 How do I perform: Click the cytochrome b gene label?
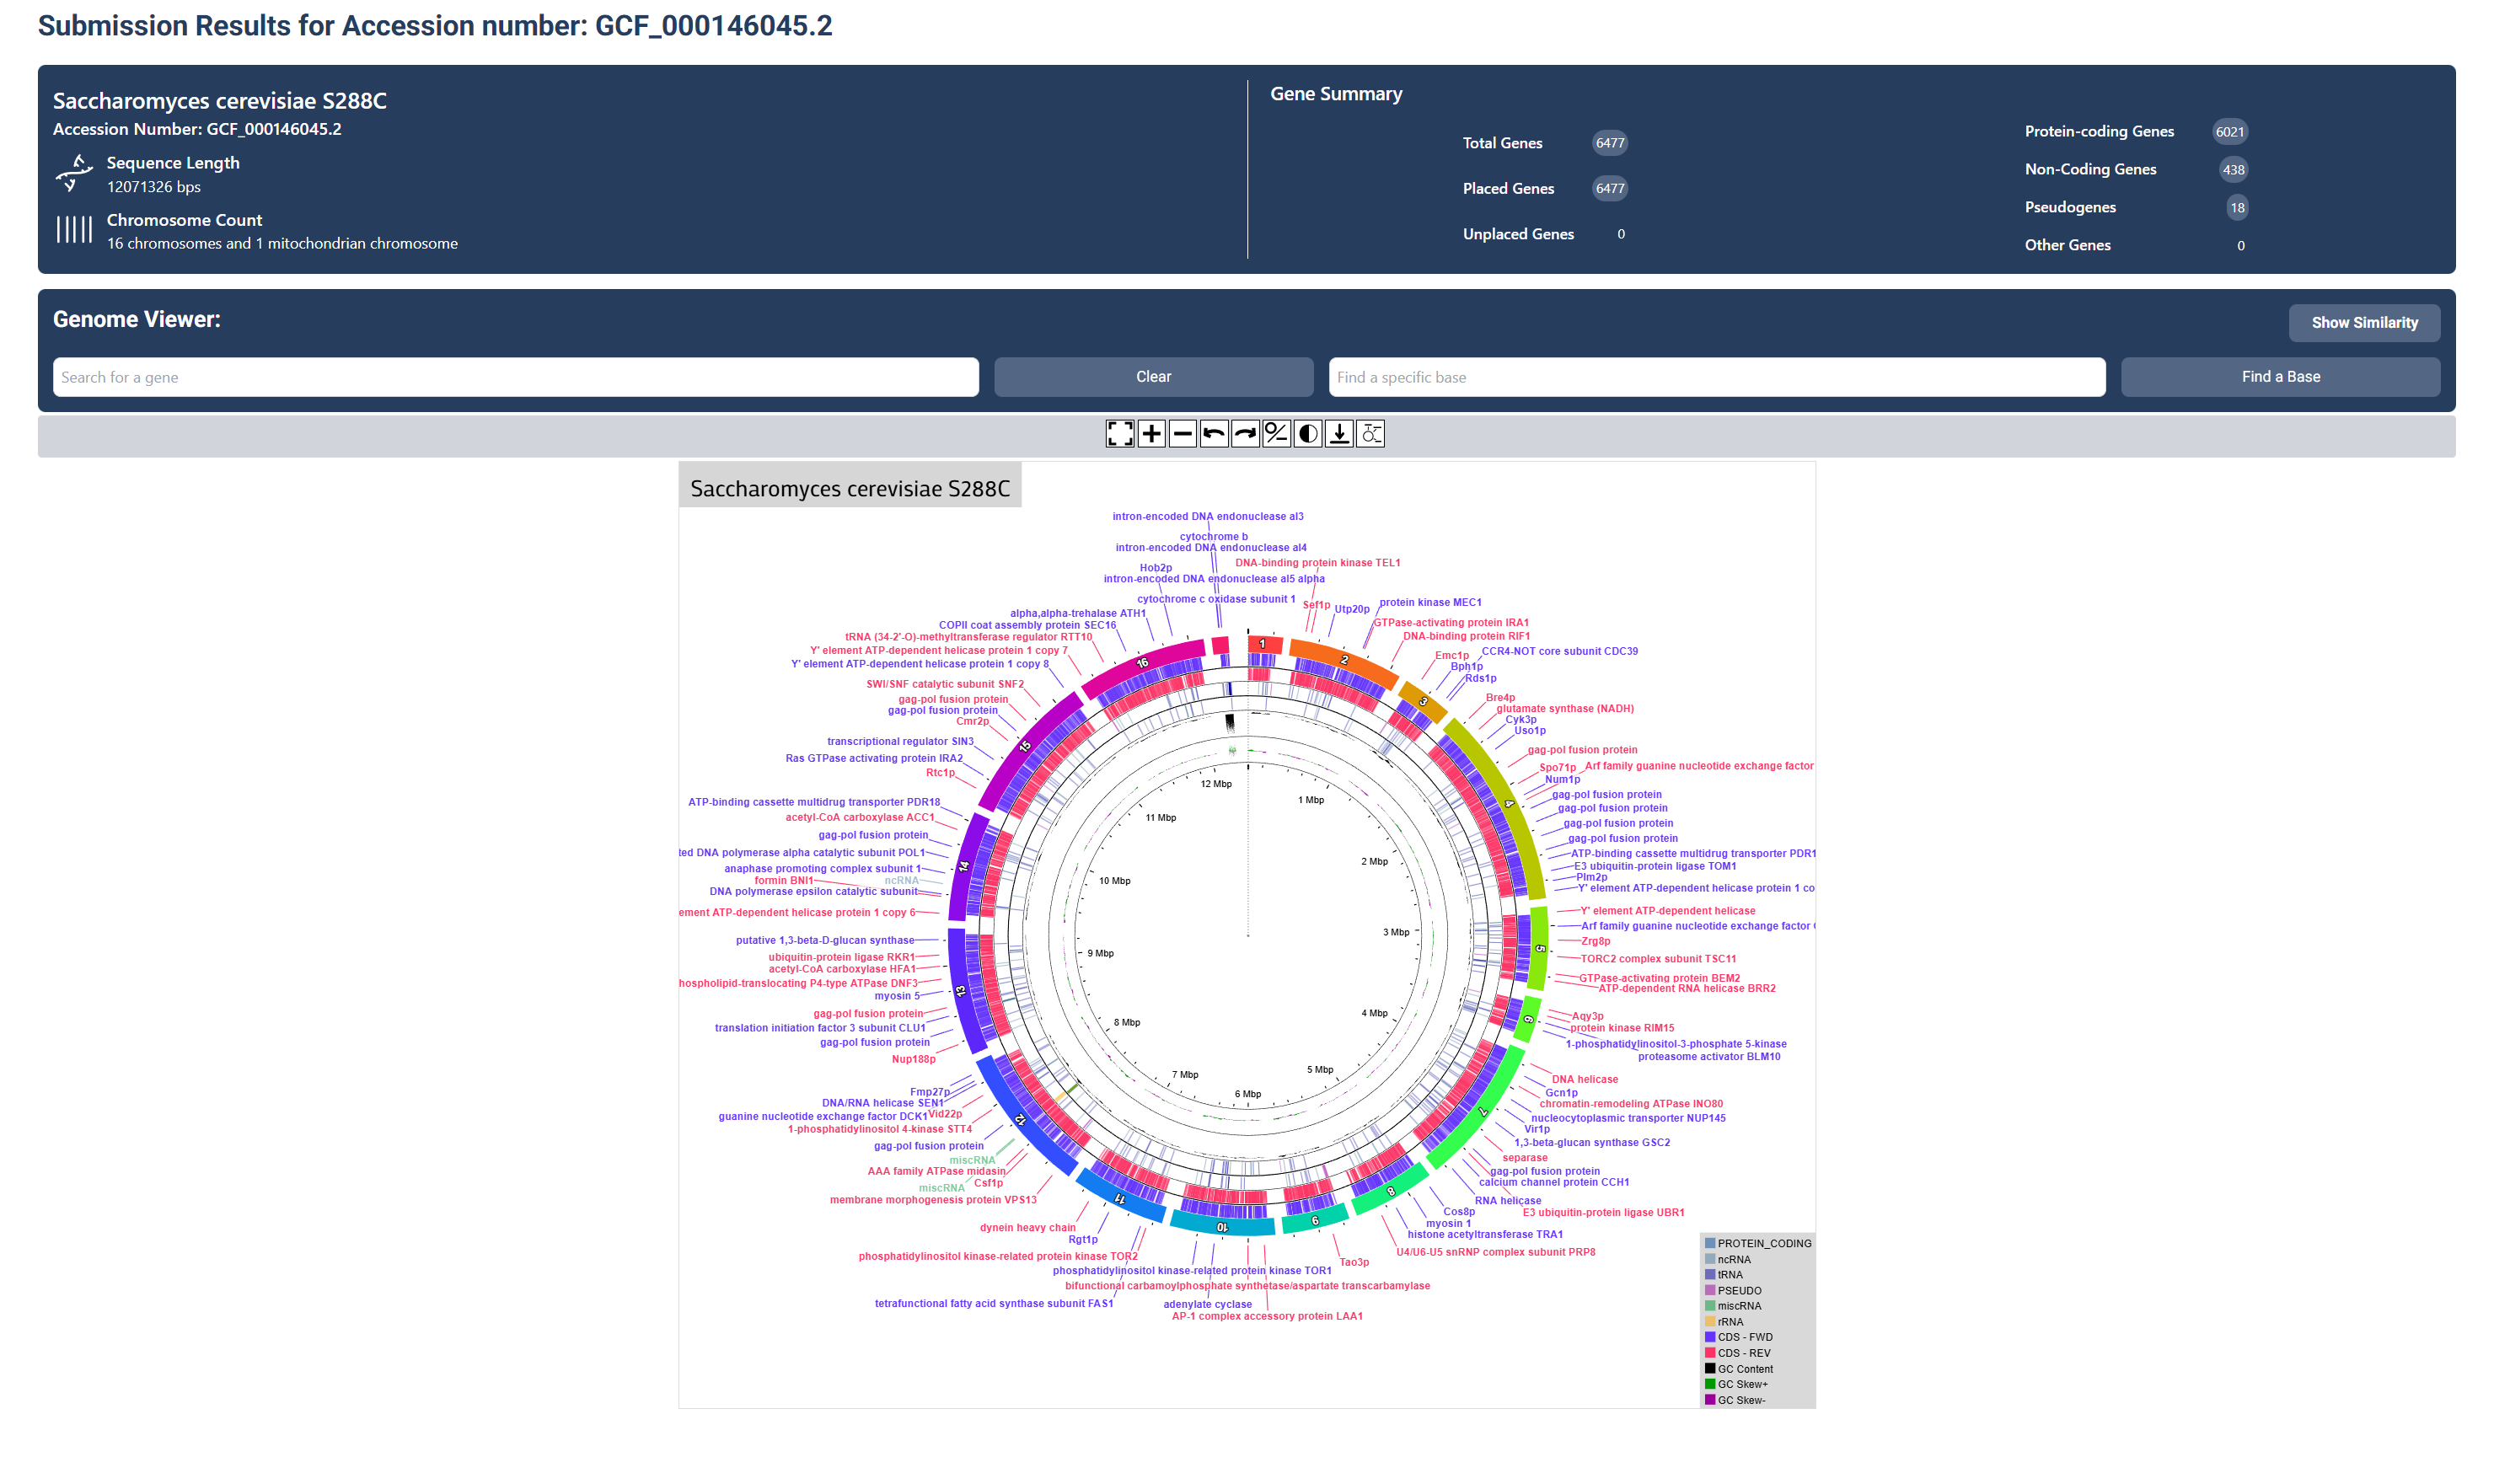pyautogui.click(x=1213, y=536)
